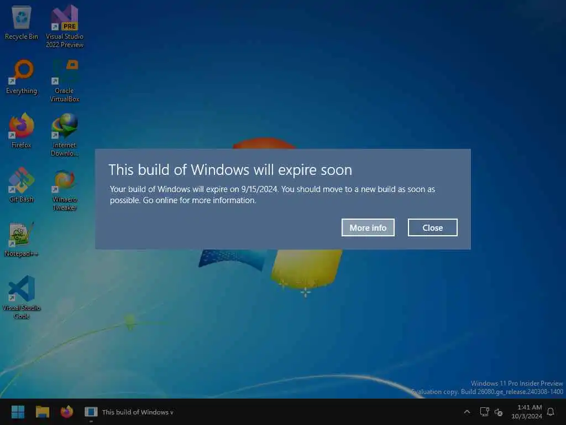
Task: Select the Firefox desktop shortcut
Action: click(22, 131)
